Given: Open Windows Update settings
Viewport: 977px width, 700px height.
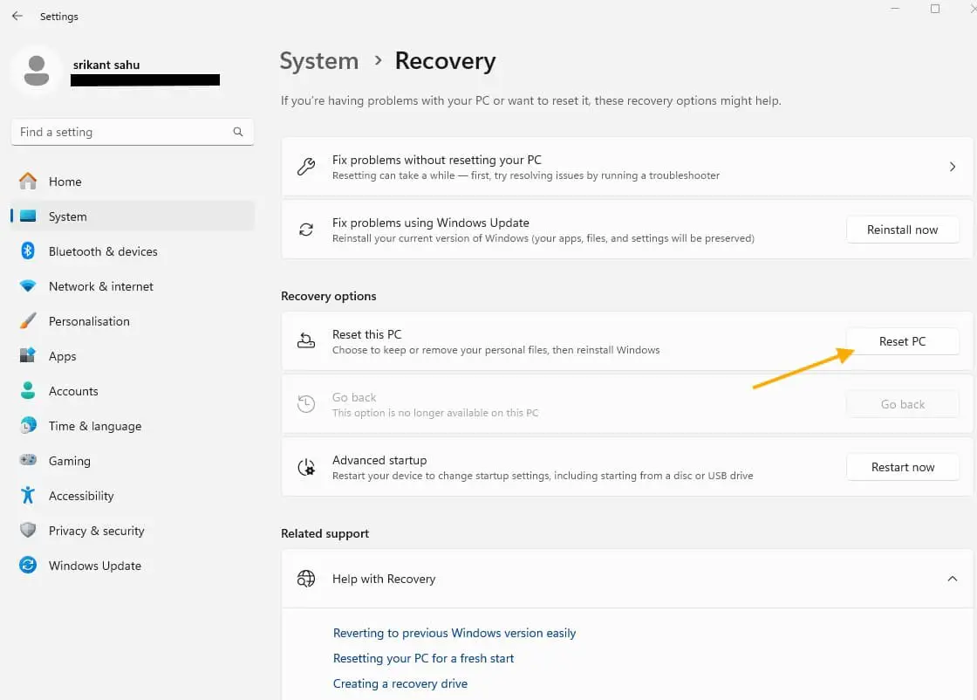Looking at the screenshot, I should tap(132, 566).
